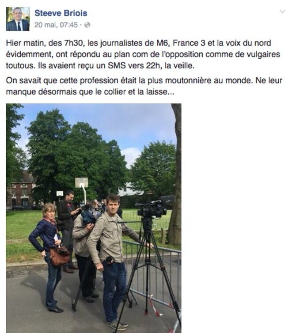Click the basketball hoop in the photo
292x333 pixels.
[82, 183]
